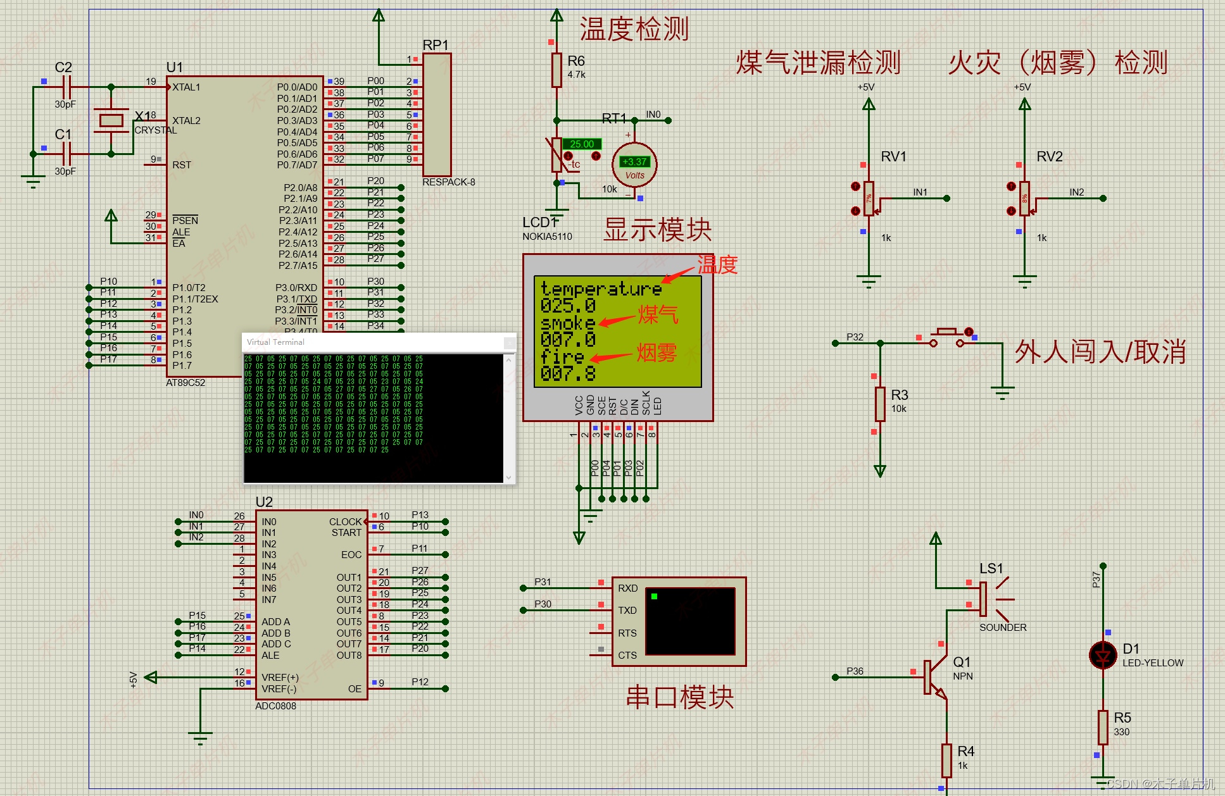Close the Virtual Terminal window
Image resolution: width=1225 pixels, height=796 pixels.
click(508, 343)
